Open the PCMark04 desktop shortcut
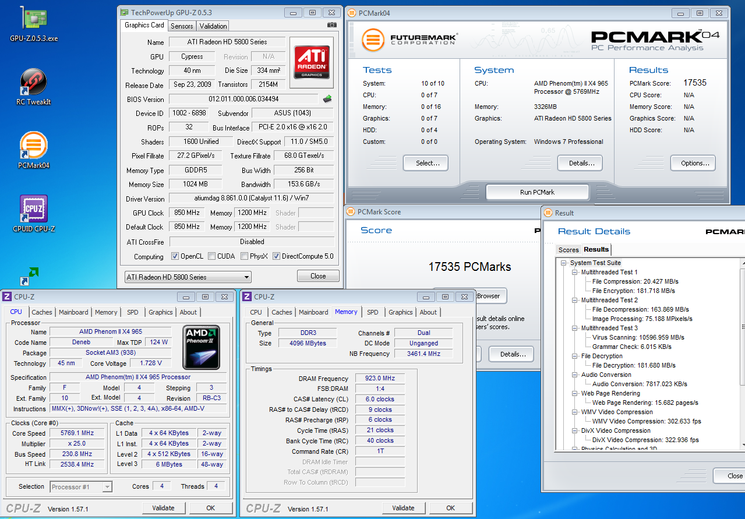The height and width of the screenshot is (519, 745). [x=34, y=150]
